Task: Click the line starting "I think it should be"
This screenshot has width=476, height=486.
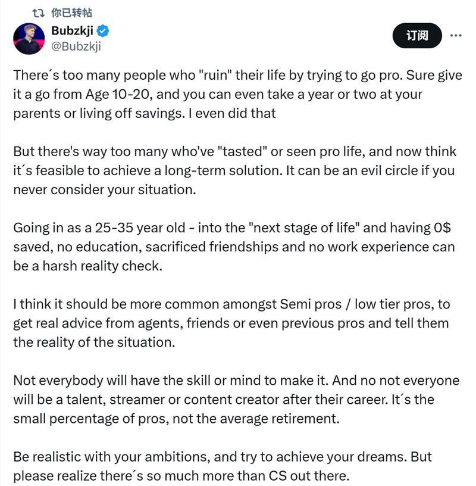Action: point(231,304)
